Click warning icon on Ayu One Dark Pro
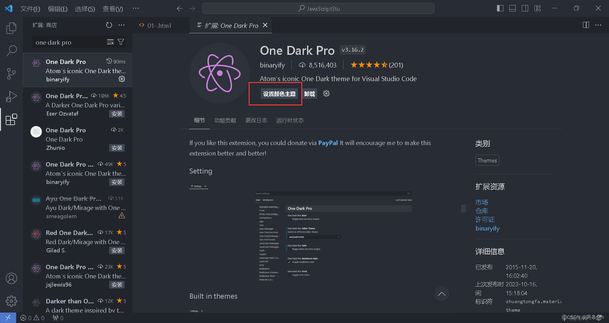The width and height of the screenshot is (609, 323). (122, 216)
